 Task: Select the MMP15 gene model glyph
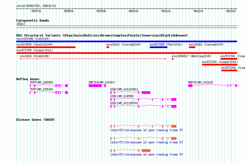click(214, 86)
